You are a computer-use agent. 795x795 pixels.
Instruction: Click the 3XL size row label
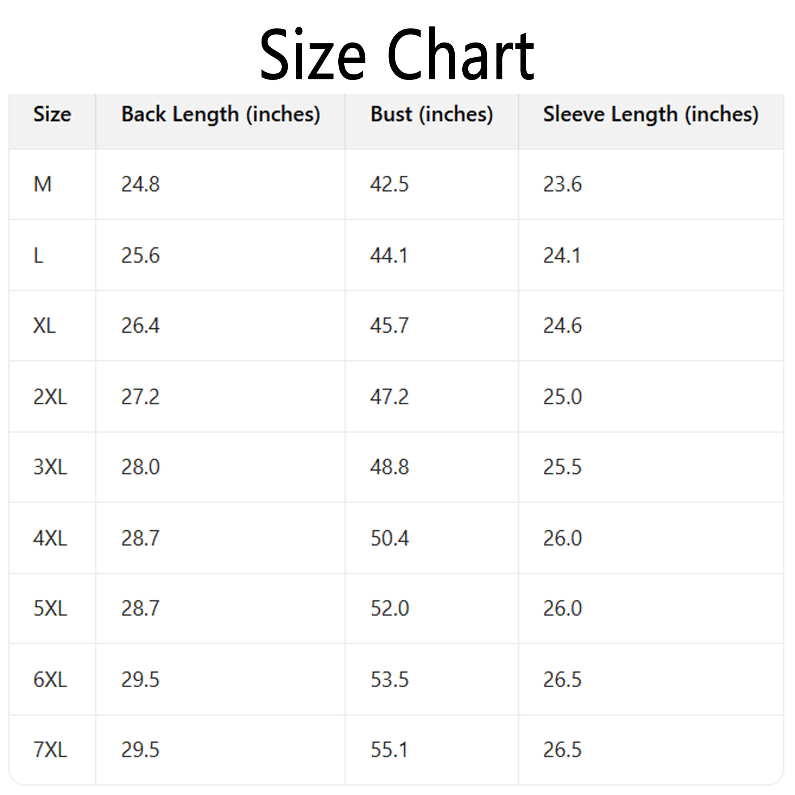pyautogui.click(x=50, y=467)
